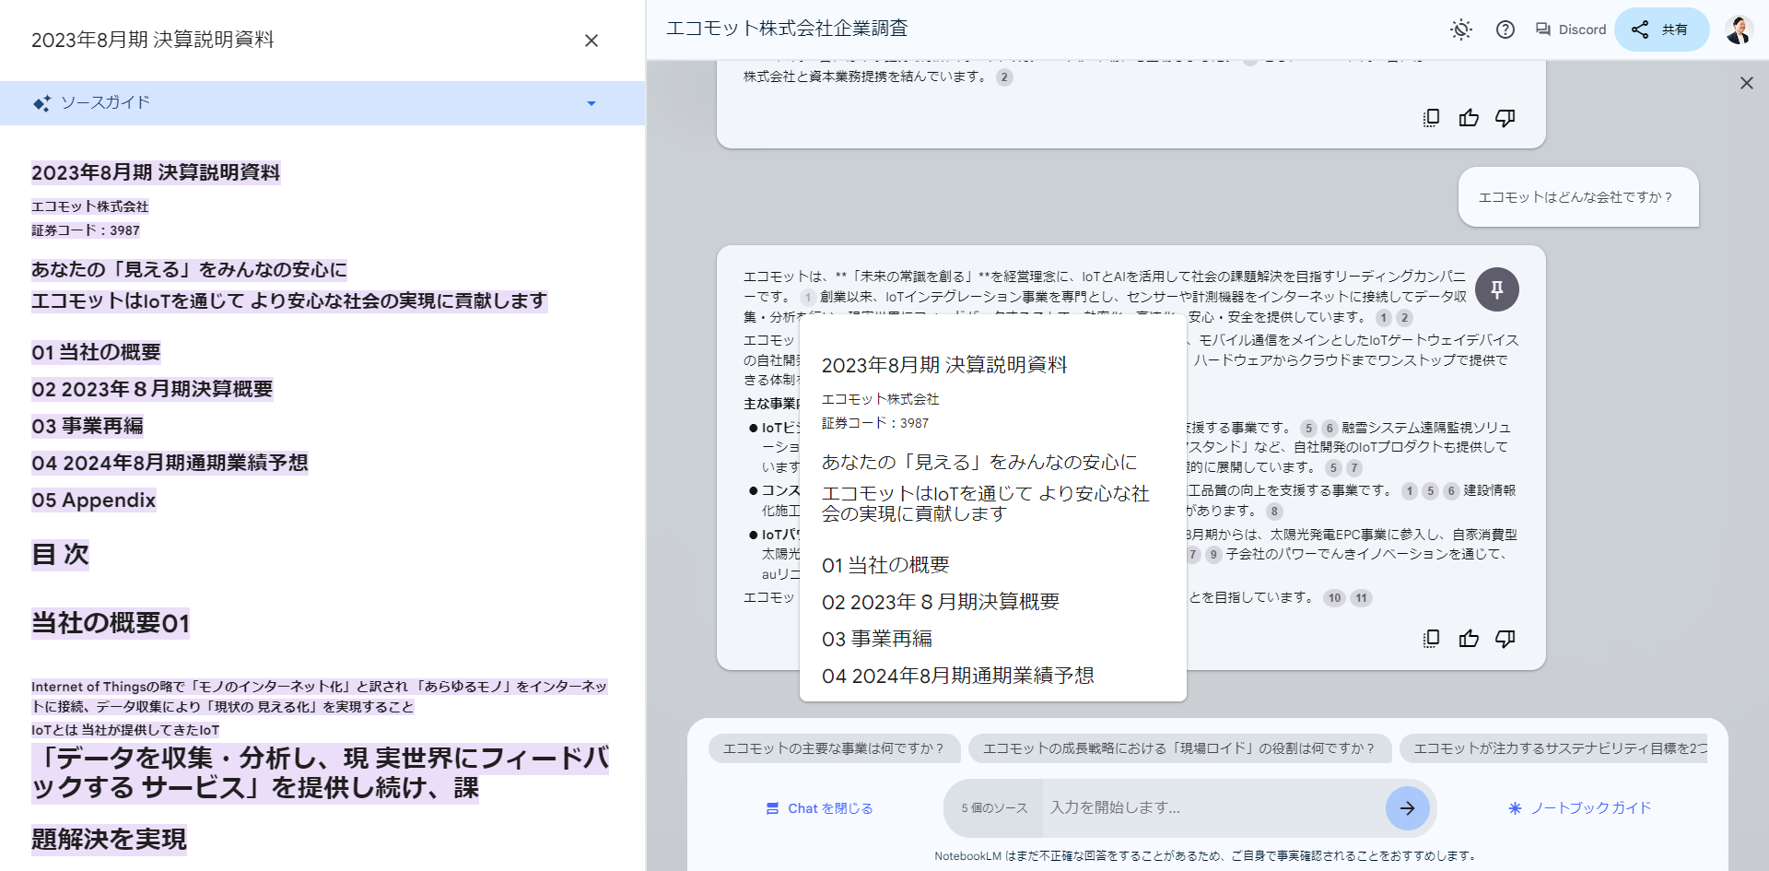
Task: Click 01 当社の概要 in source panel
Action: click(x=97, y=352)
